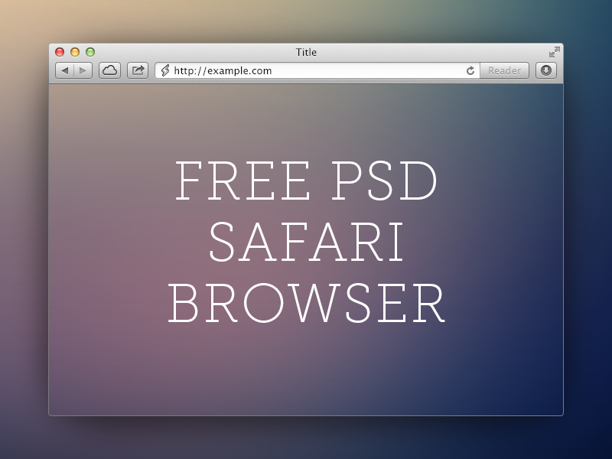
Task: Show downloads with the down-arrow button
Action: (545, 70)
